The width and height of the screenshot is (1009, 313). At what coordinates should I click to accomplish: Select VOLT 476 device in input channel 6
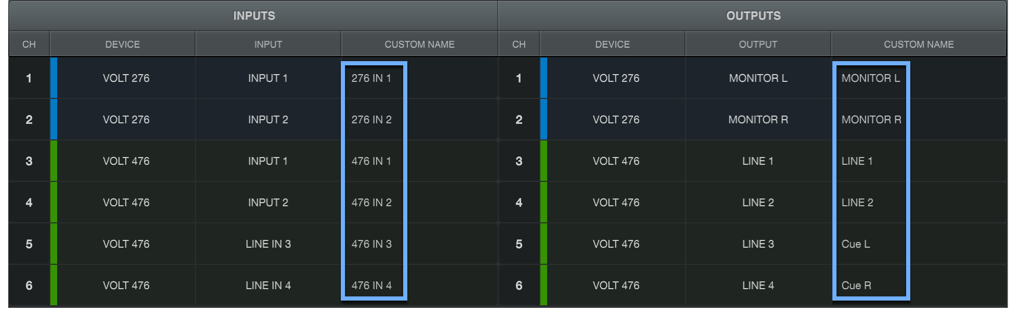pyautogui.click(x=126, y=286)
